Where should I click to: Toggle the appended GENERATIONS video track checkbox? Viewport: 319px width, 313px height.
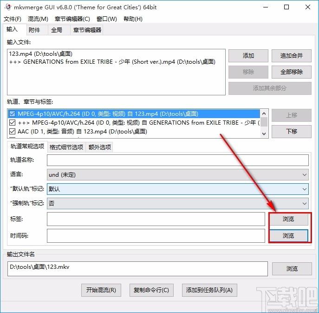(x=12, y=123)
